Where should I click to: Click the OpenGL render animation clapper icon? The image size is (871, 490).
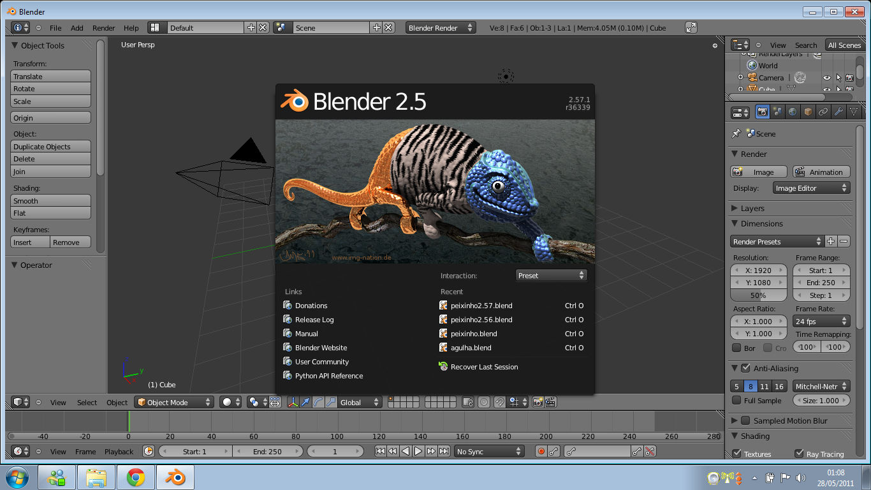coord(550,403)
